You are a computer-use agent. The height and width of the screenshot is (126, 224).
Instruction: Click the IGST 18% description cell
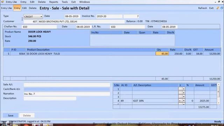point(155,101)
